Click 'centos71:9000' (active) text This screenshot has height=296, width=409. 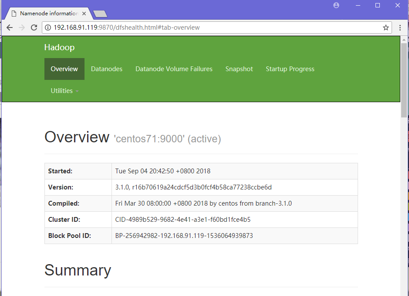pos(167,139)
